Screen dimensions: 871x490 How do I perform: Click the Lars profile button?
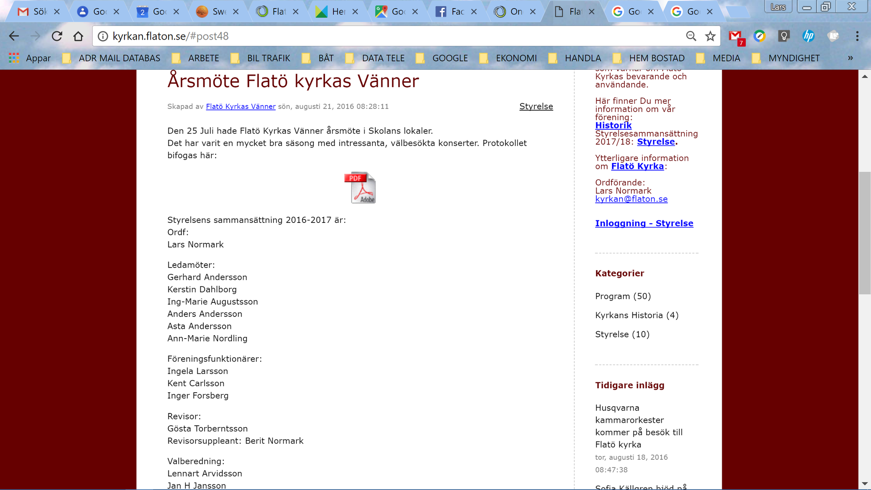pos(778,7)
